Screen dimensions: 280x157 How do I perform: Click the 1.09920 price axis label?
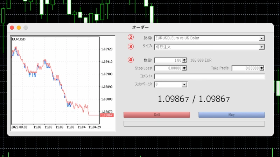point(107,49)
